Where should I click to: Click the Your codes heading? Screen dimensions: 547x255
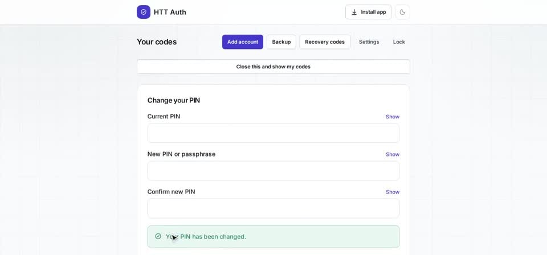click(x=157, y=42)
